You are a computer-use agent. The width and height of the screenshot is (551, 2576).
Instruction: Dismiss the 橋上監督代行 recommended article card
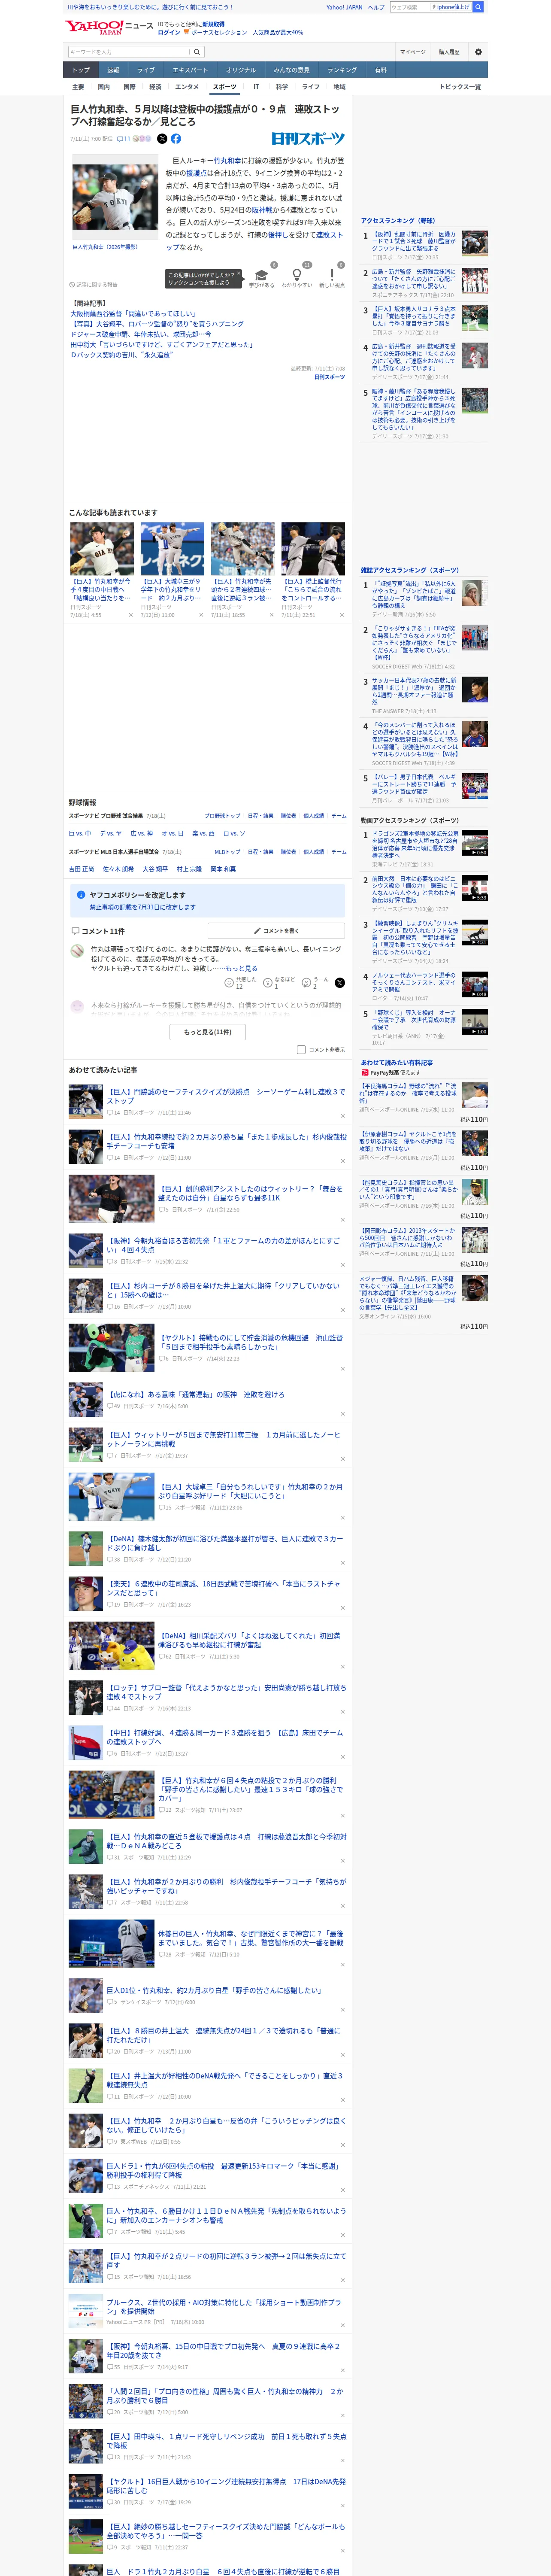[342, 615]
